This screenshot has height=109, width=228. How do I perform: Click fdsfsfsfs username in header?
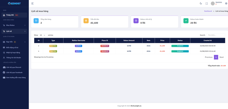click(219, 2)
